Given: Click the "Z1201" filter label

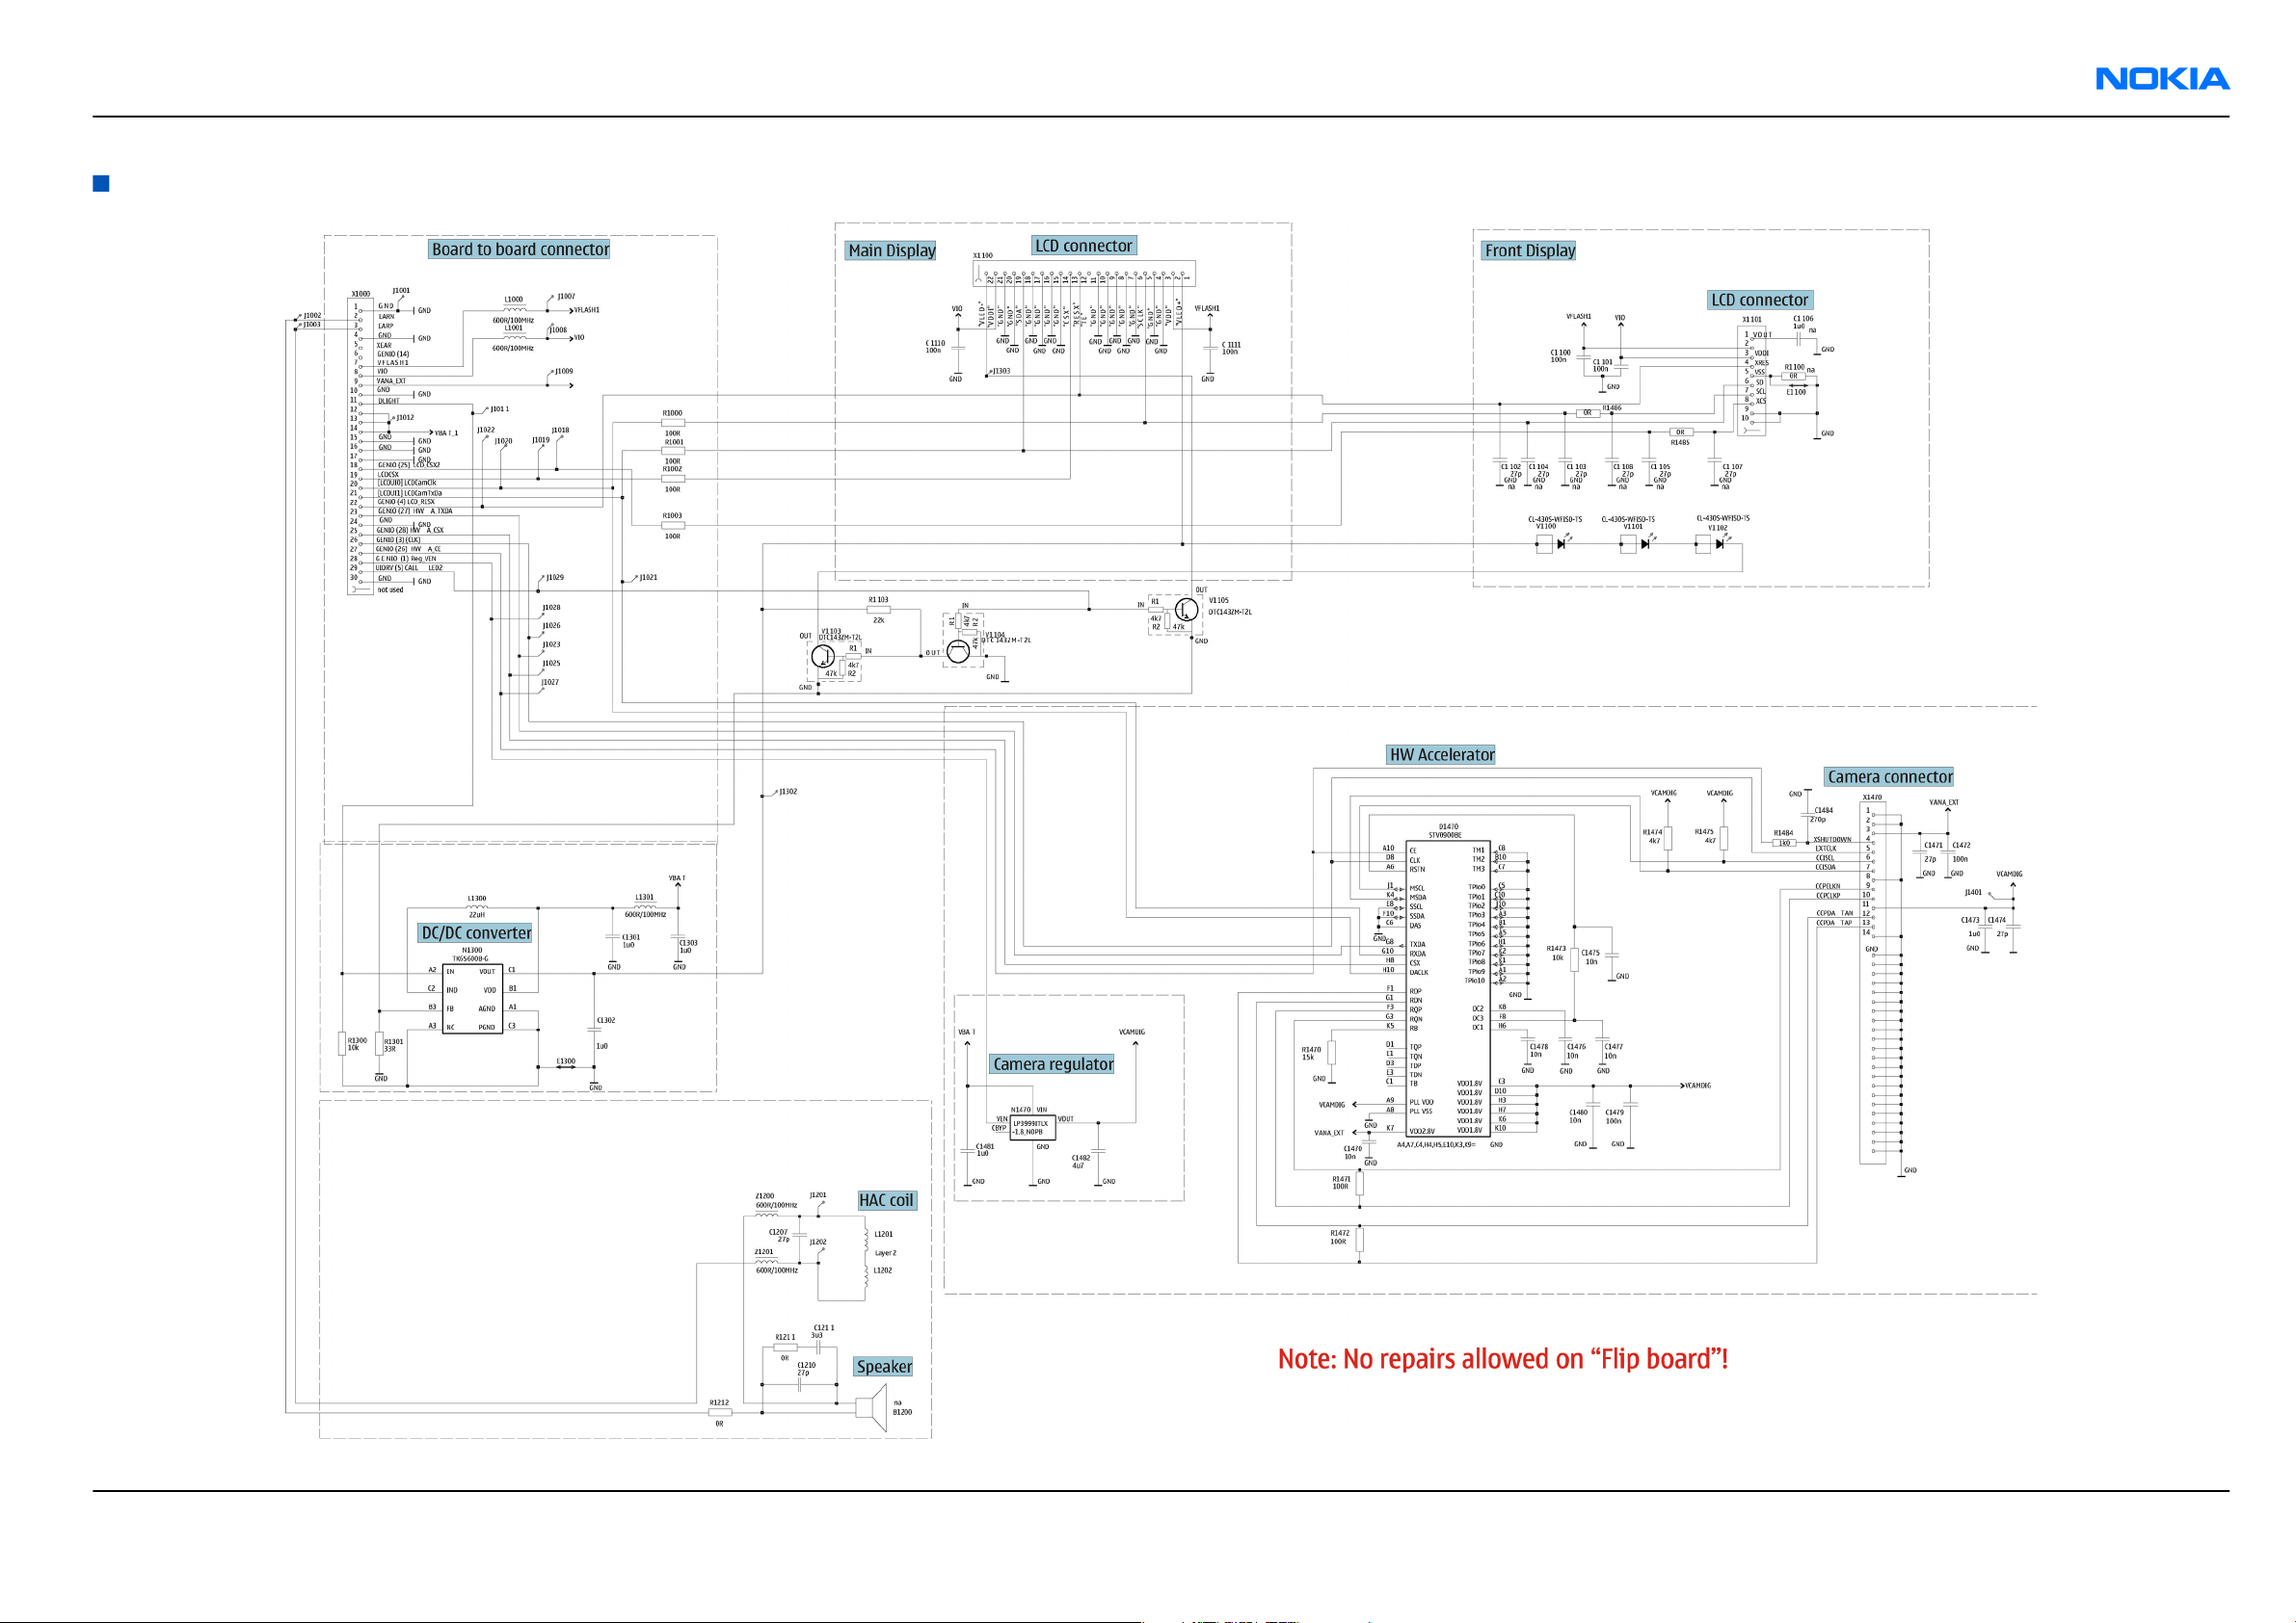Looking at the screenshot, I should point(764,1252).
